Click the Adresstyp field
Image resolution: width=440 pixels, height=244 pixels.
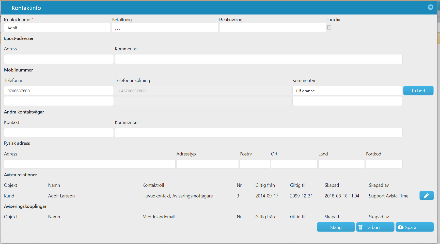(208, 164)
